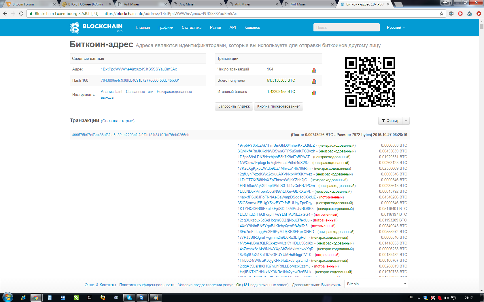Open the Графики menu item
The width and height of the screenshot is (484, 302).
166,28
